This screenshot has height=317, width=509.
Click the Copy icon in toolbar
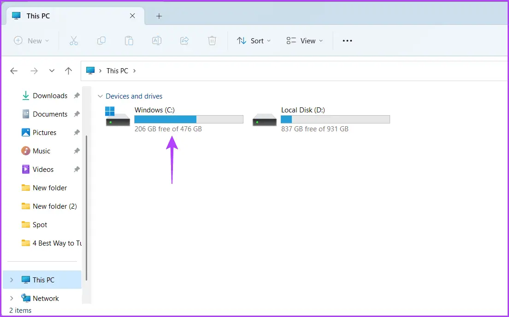(x=101, y=41)
